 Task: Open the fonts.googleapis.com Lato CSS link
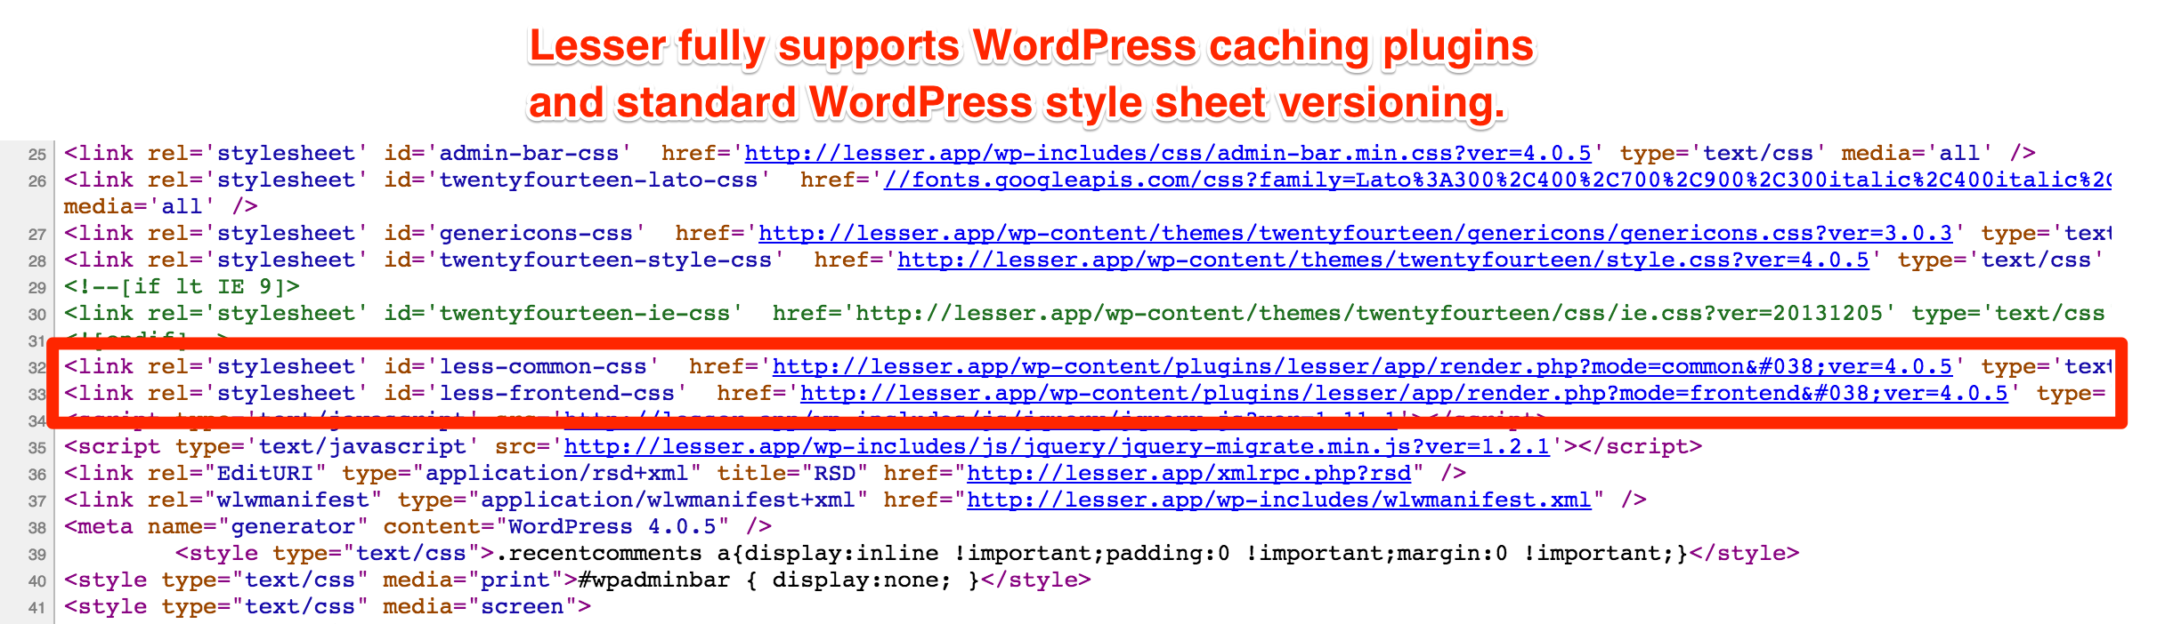tap(1497, 180)
